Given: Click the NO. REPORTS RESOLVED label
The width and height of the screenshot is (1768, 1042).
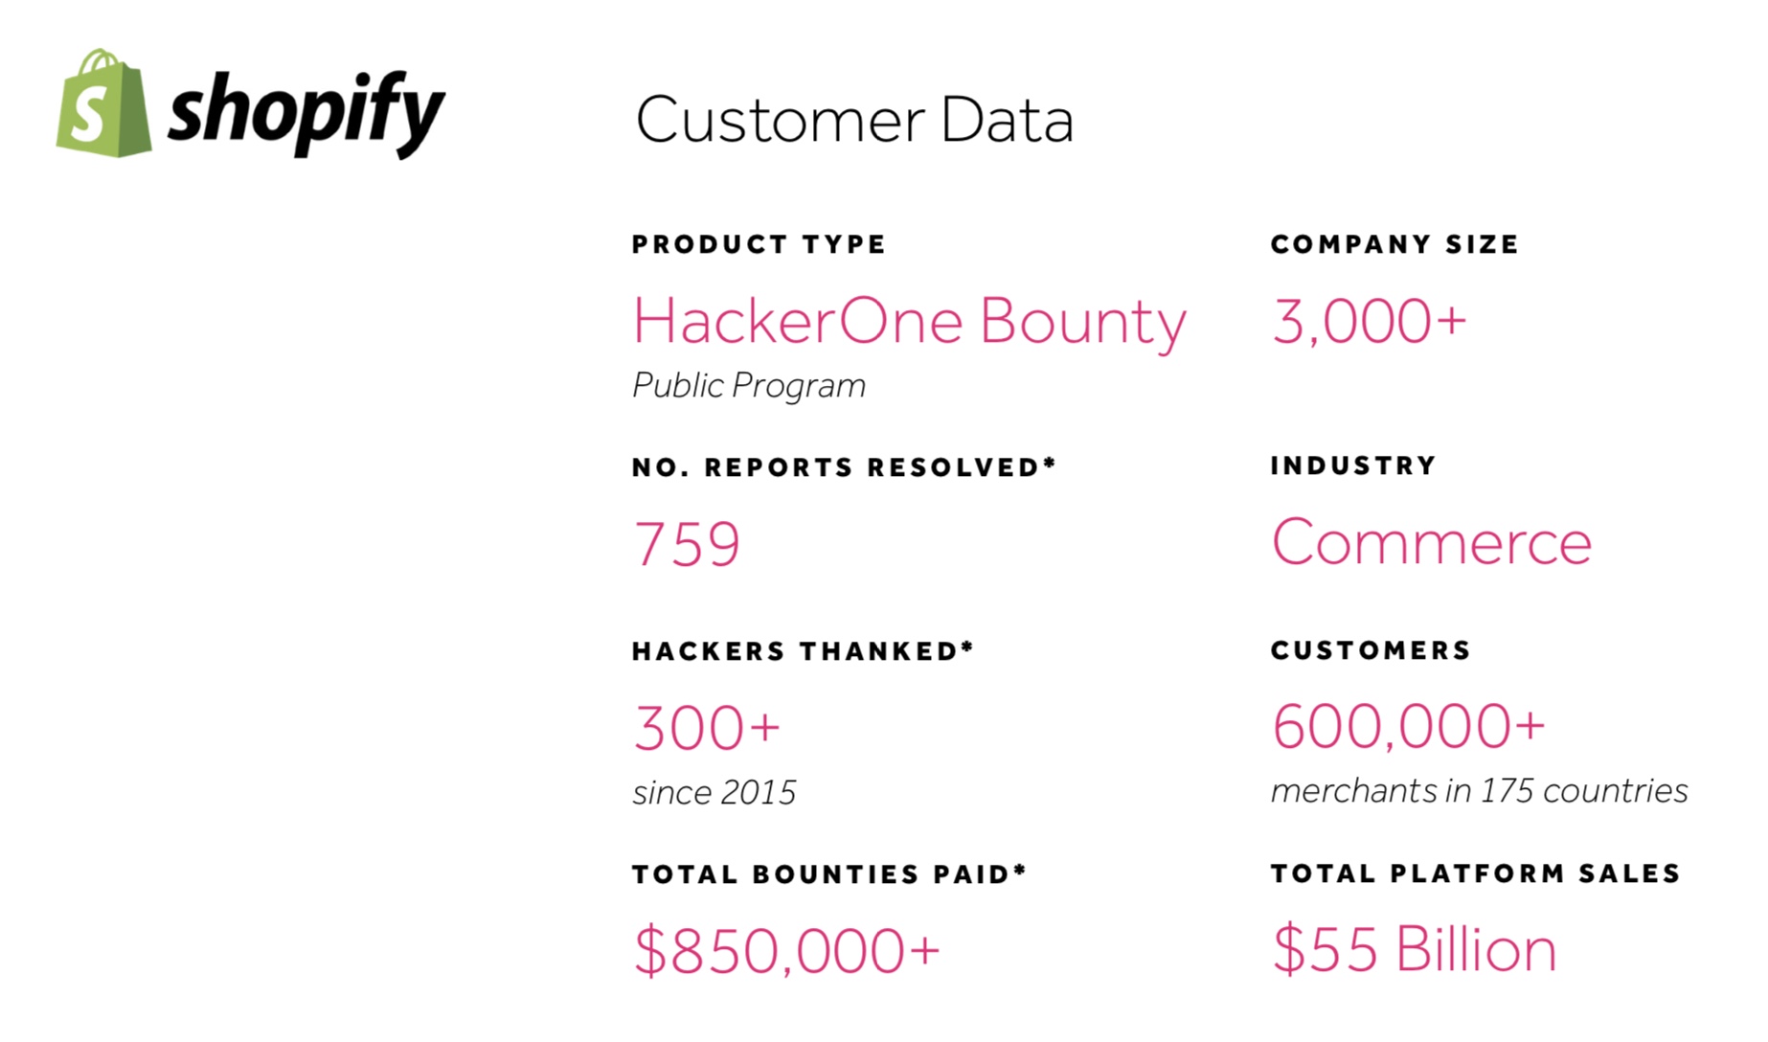Looking at the screenshot, I should point(844,467).
